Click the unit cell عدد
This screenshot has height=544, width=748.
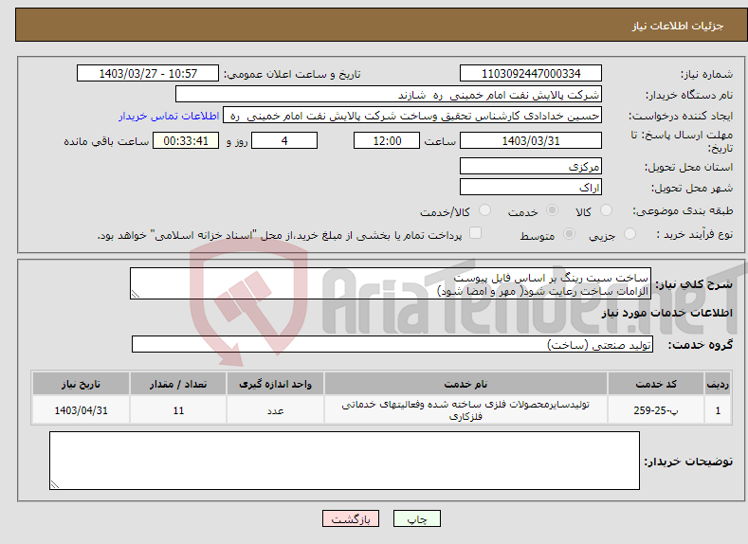pyautogui.click(x=275, y=410)
